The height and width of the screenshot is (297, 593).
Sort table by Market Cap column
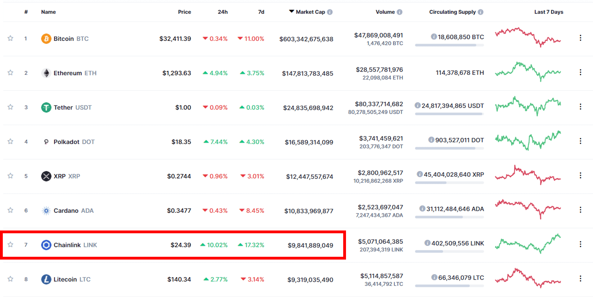310,12
